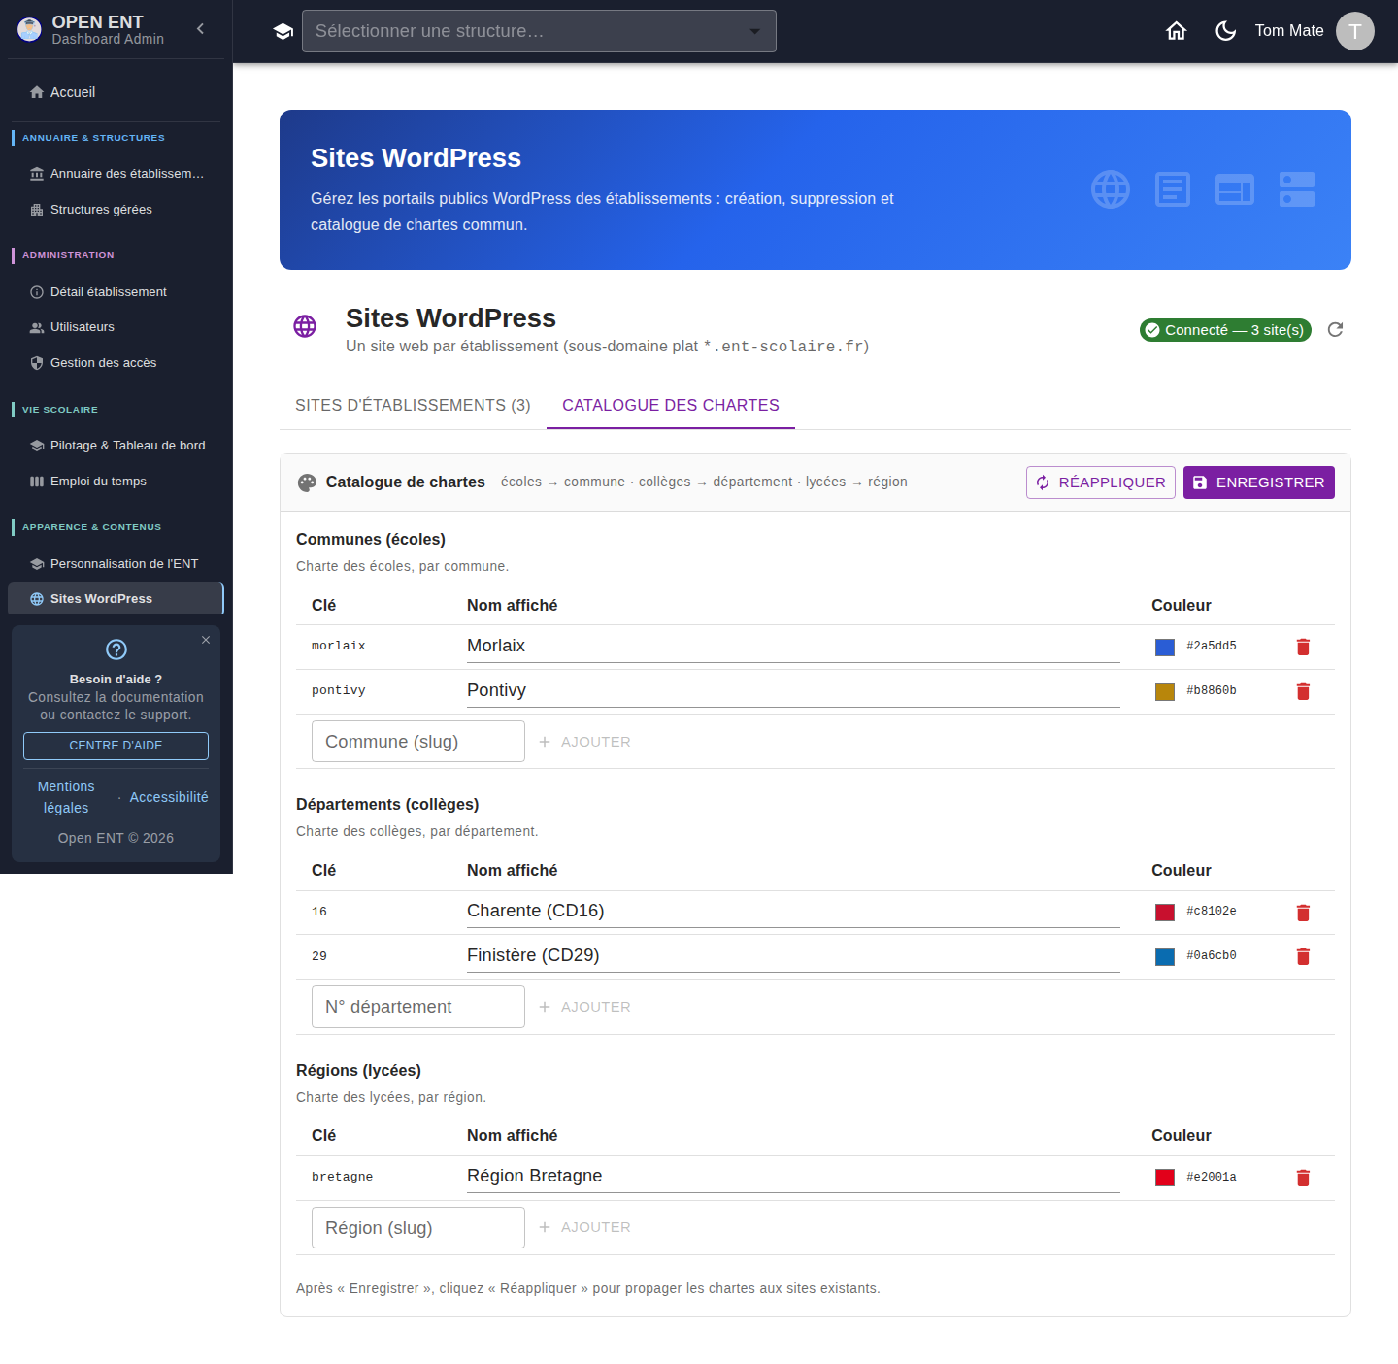Edit the Morlaix display name field
The height and width of the screenshot is (1364, 1398).
coord(793,647)
